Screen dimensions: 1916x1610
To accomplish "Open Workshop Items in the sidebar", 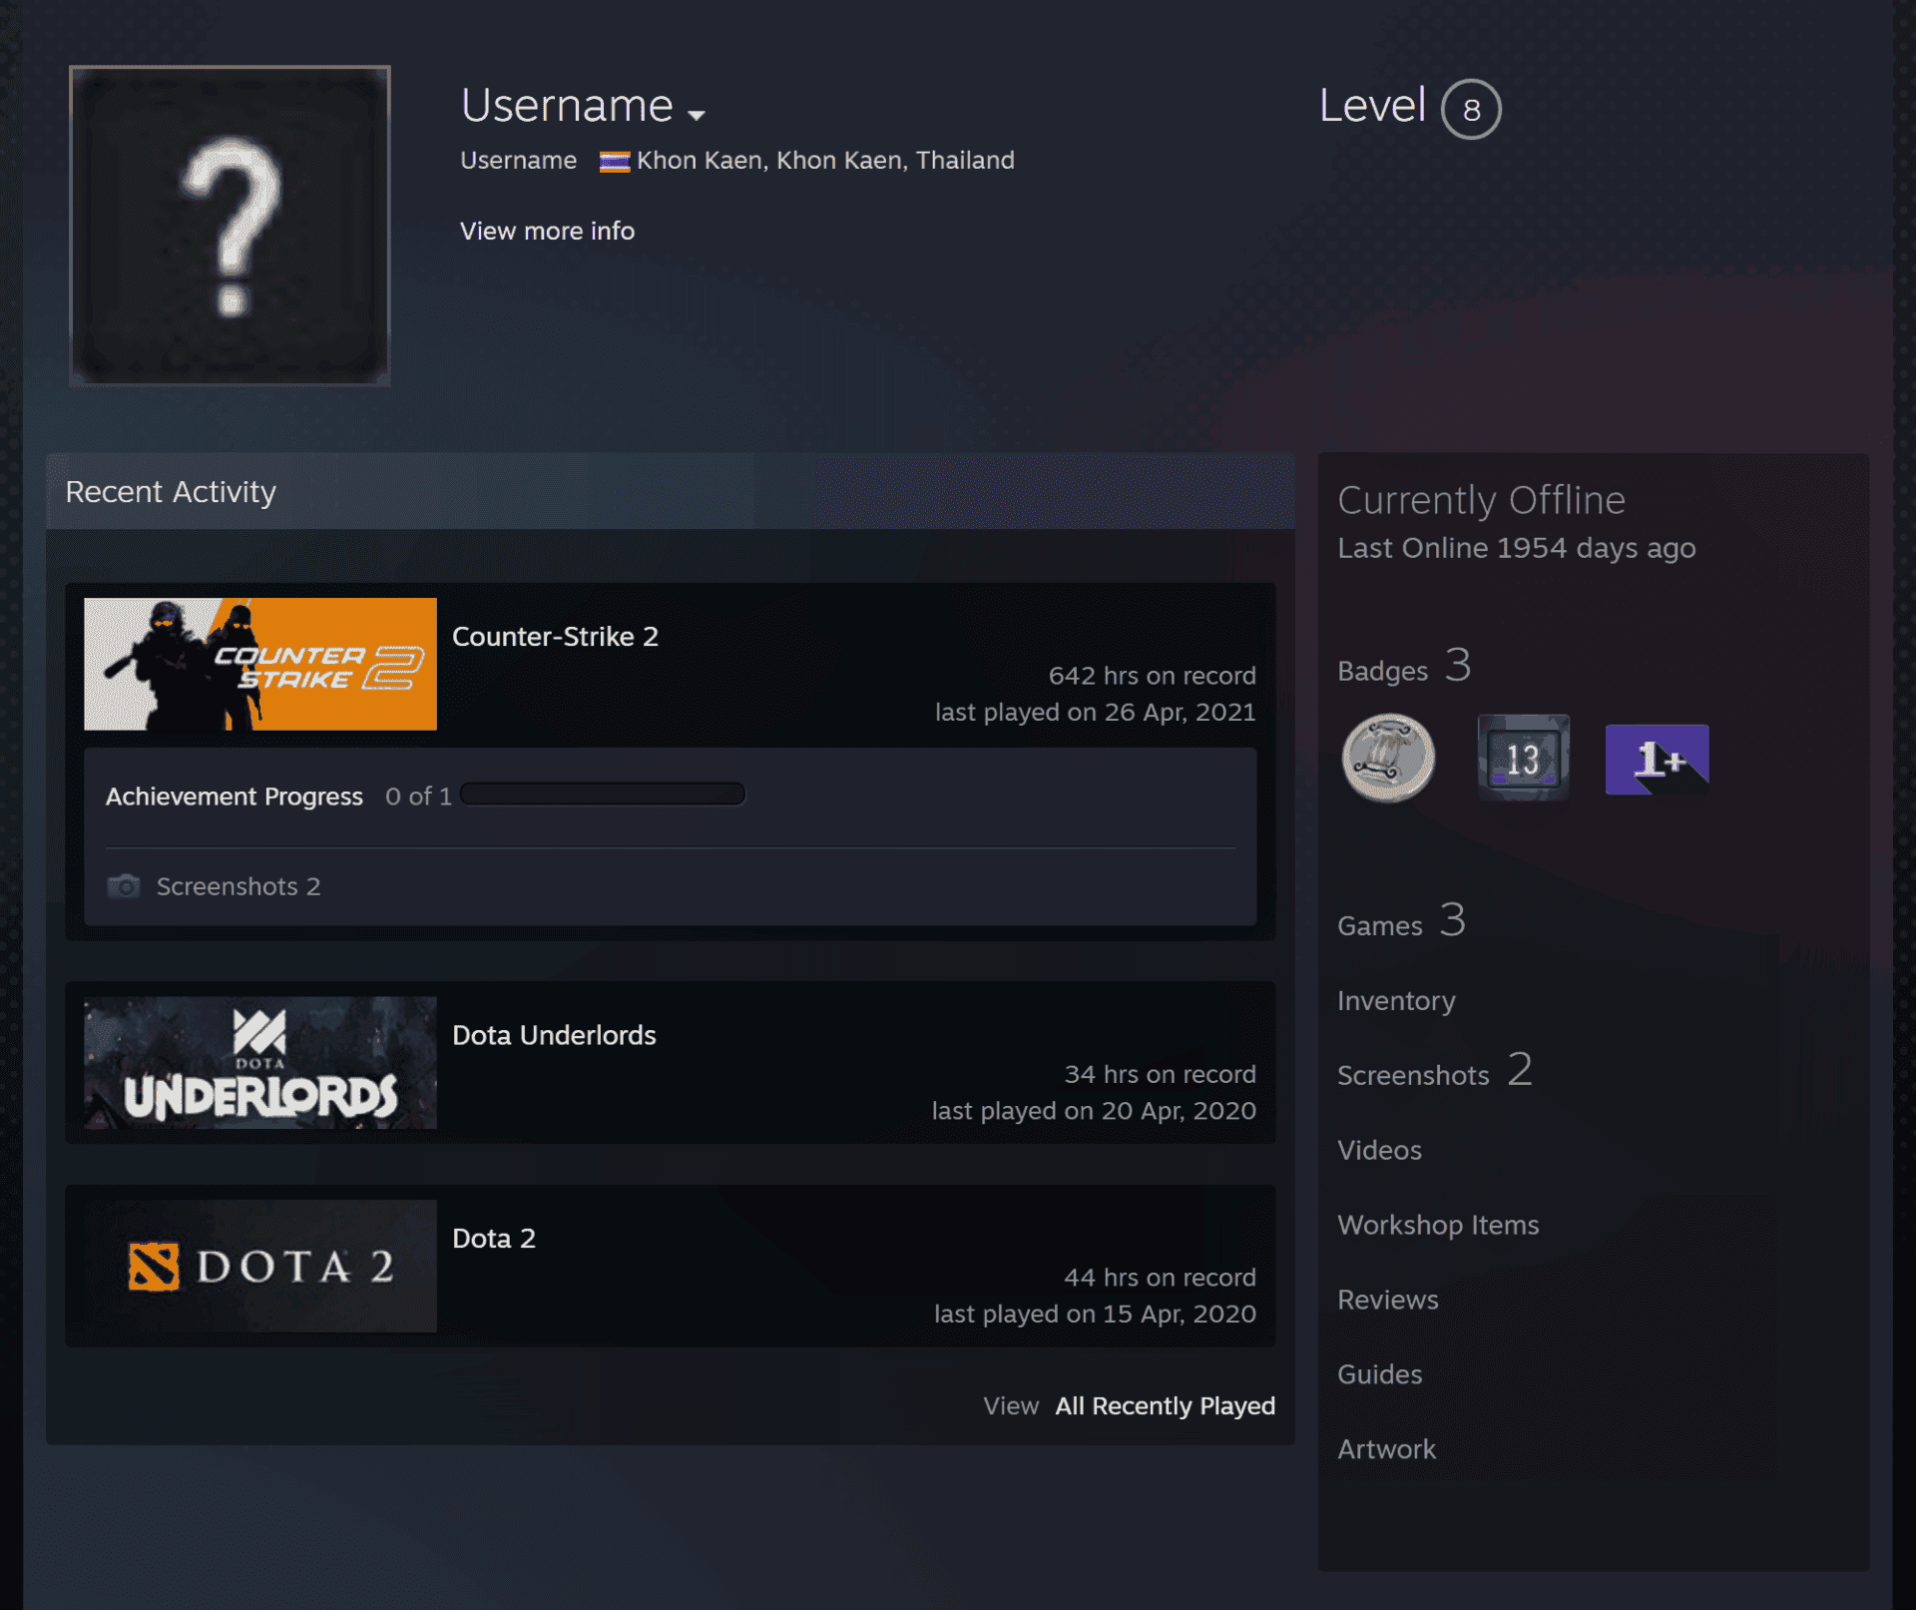I will (1438, 1226).
